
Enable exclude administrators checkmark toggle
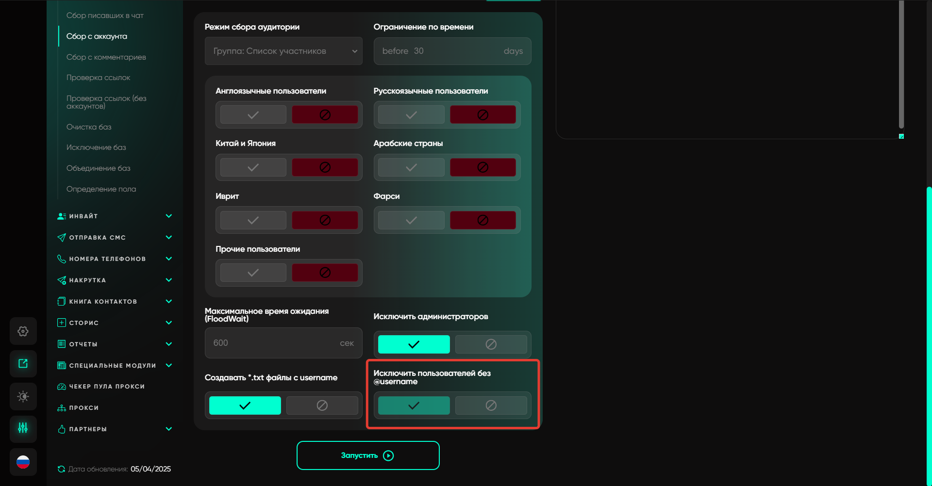pos(414,344)
